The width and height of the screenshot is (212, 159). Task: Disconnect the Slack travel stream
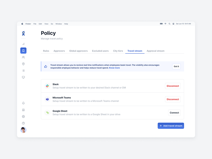coord(173,86)
